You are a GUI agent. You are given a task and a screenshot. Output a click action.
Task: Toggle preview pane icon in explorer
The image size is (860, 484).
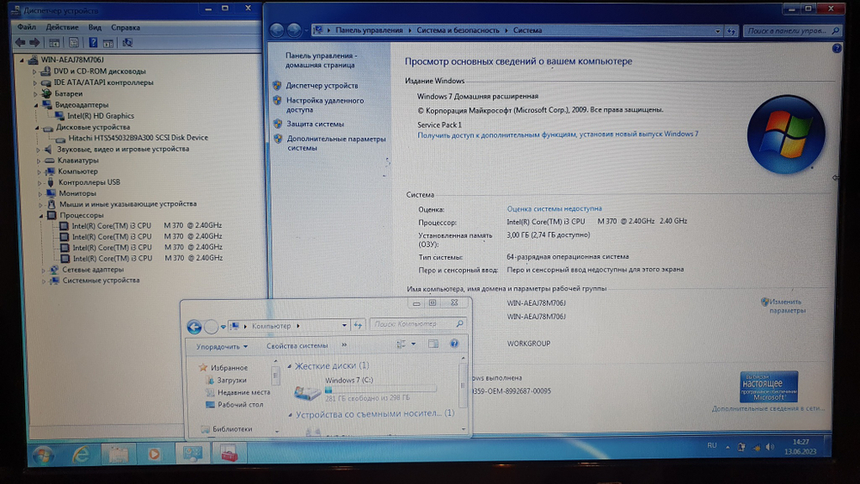[x=433, y=344]
